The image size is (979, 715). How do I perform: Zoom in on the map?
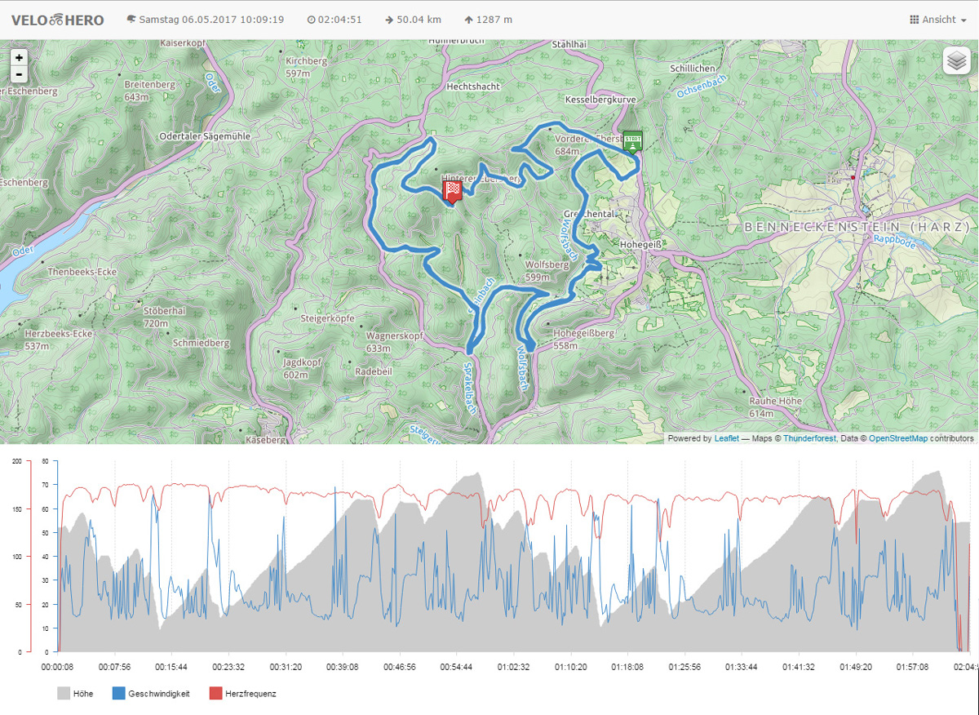20,58
